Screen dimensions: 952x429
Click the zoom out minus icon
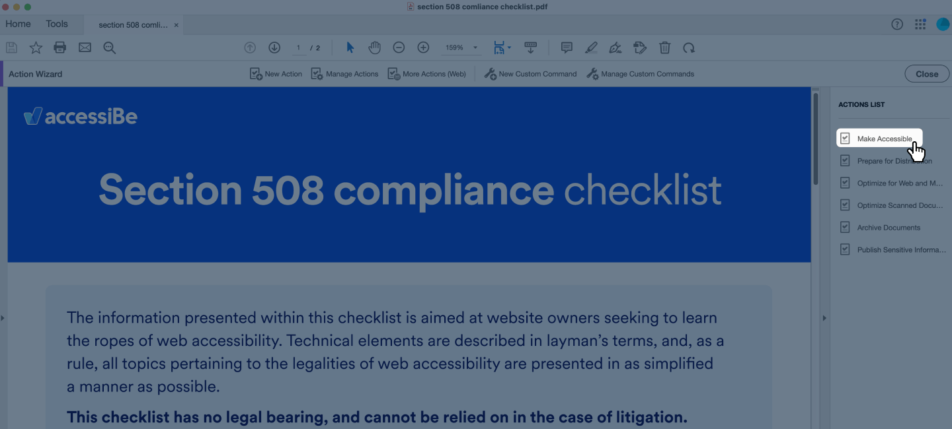[x=399, y=48]
